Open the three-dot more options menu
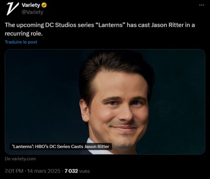Image resolution: width=210 pixels, height=179 pixels. (202, 5)
